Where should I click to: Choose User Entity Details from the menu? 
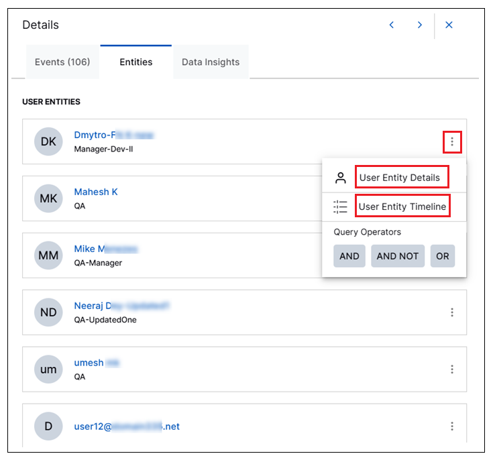[x=400, y=178]
